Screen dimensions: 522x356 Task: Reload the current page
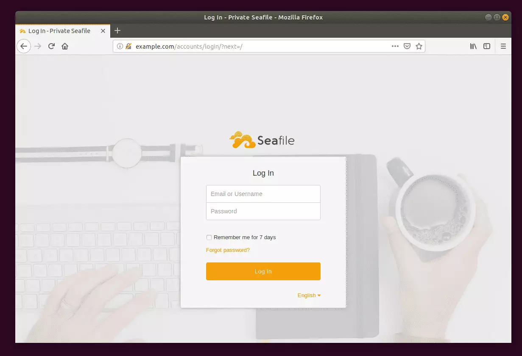(51, 46)
